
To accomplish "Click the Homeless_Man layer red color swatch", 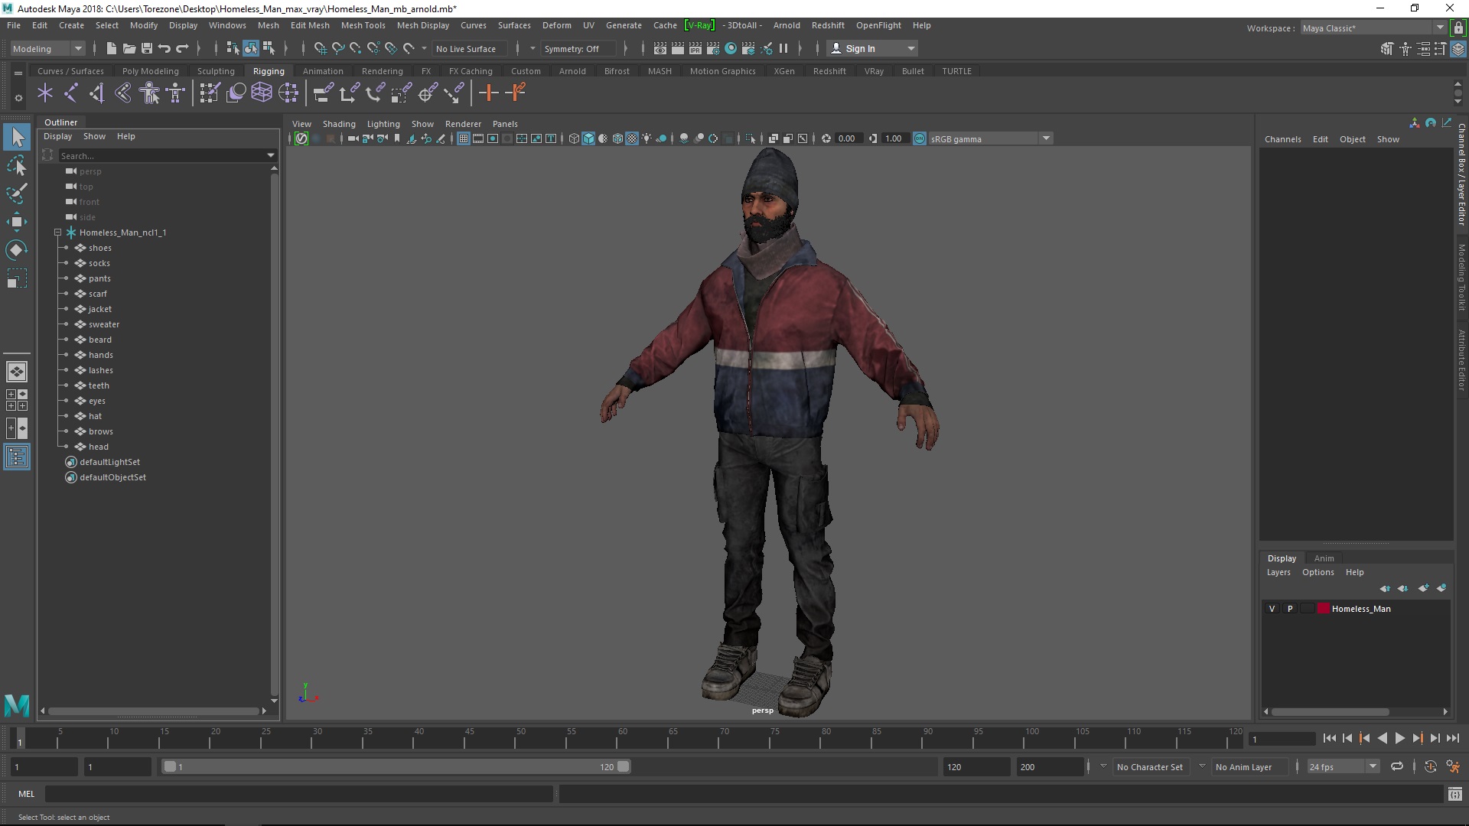I will (x=1323, y=609).
